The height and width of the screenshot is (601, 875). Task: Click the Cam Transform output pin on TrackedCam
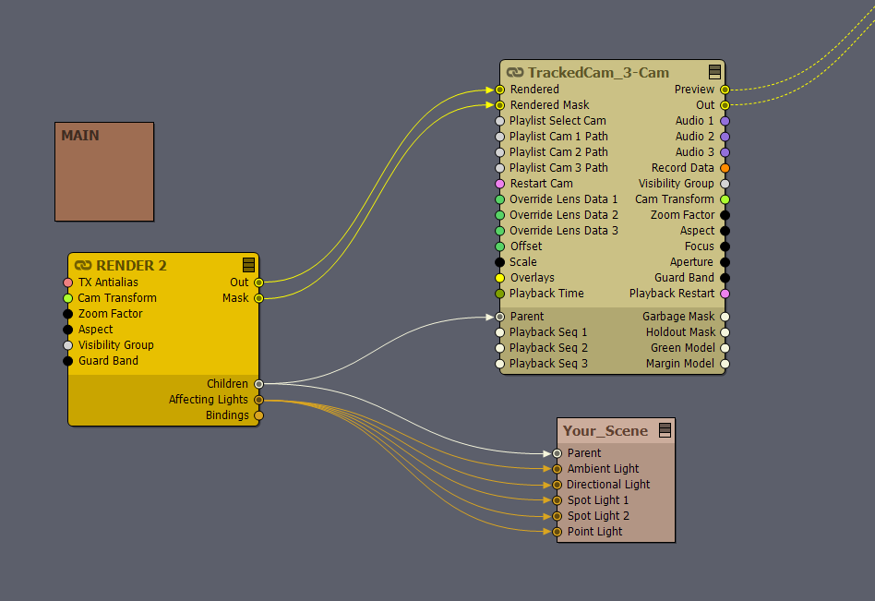[725, 199]
